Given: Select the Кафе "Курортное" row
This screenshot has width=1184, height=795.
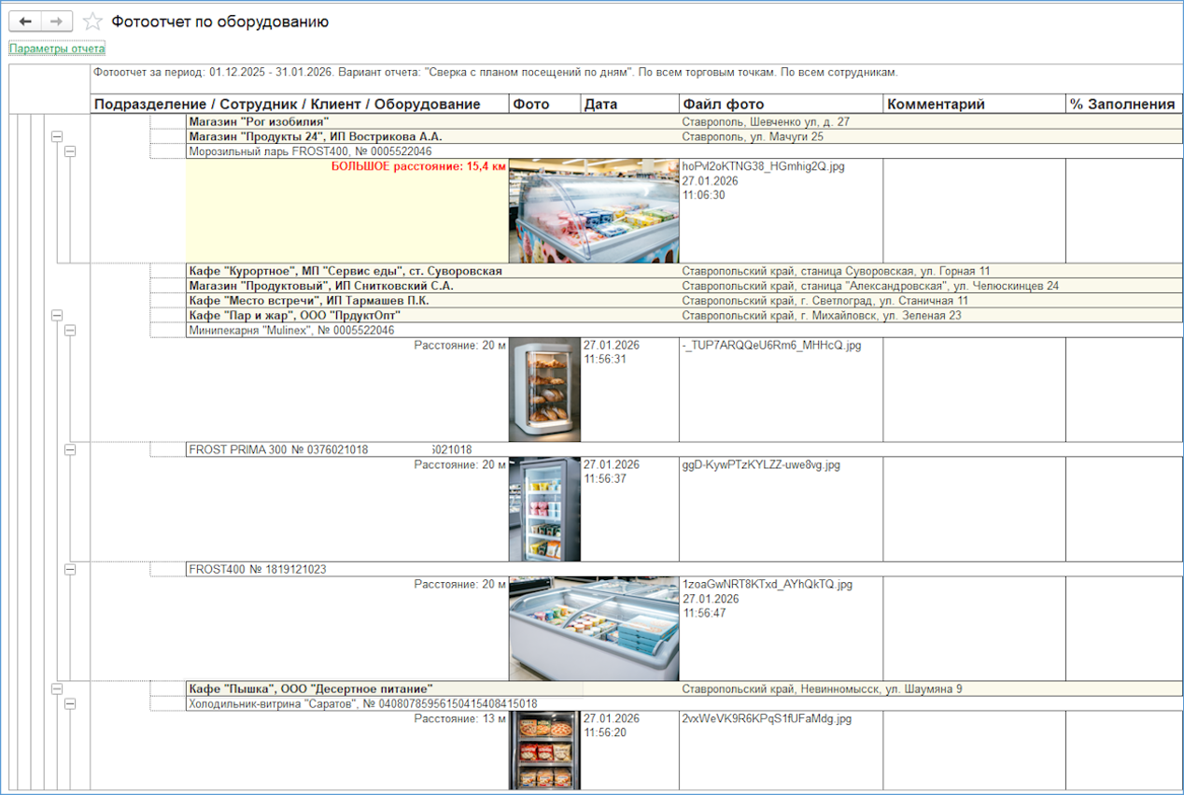Looking at the screenshot, I should (x=684, y=271).
